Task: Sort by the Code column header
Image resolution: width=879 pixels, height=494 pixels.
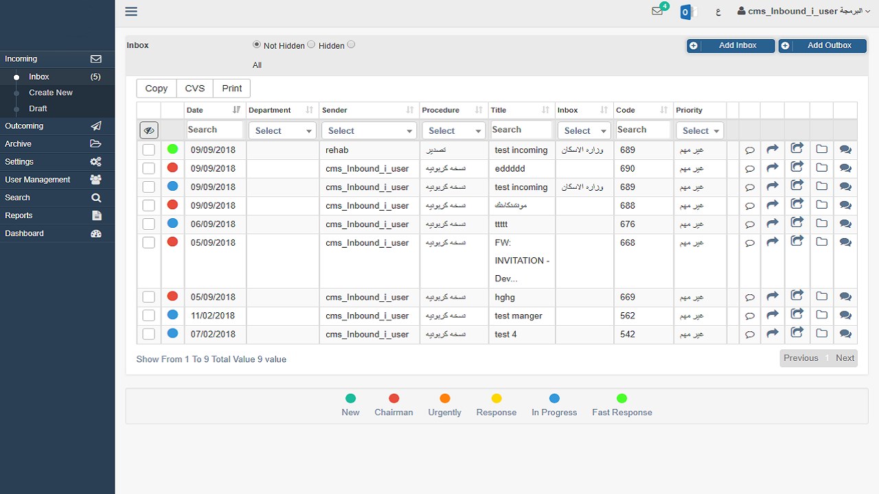Action: (643, 110)
